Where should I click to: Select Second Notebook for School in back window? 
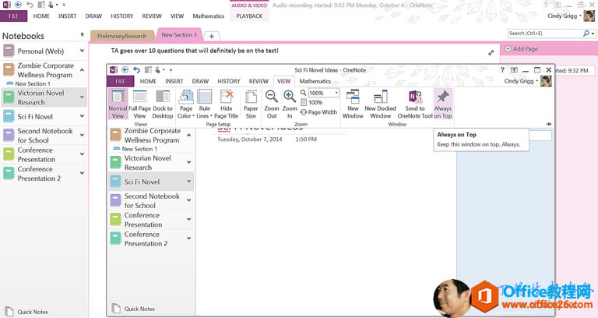tap(44, 136)
